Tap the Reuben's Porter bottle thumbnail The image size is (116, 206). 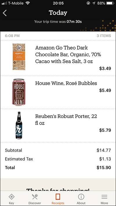(x=19, y=125)
